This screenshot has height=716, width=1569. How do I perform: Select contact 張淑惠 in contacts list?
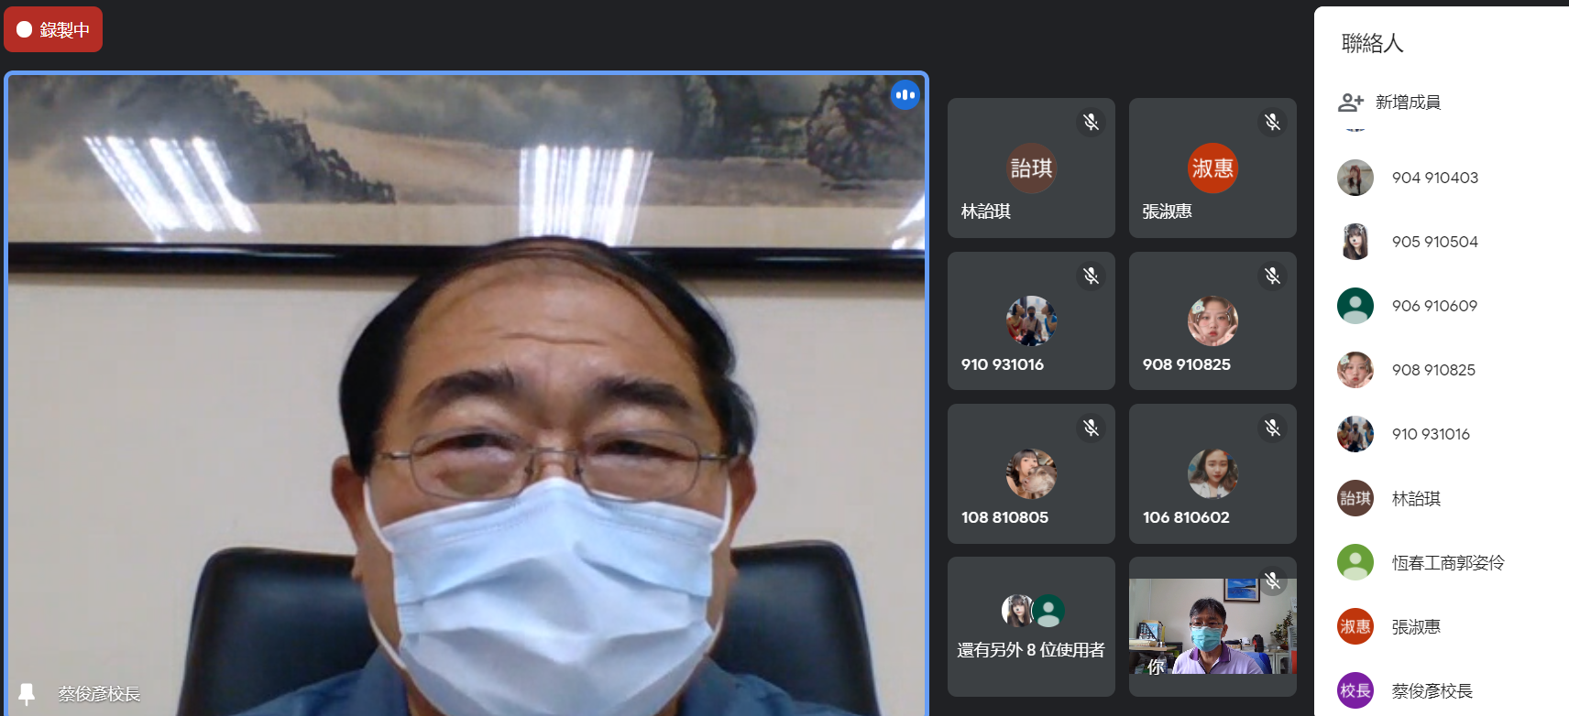(x=1442, y=626)
